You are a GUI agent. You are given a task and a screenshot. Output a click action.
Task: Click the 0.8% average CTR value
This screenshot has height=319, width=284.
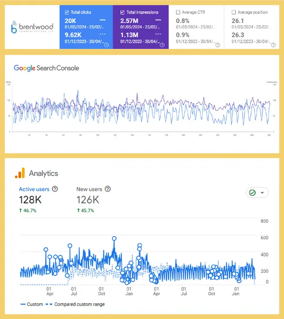(183, 21)
